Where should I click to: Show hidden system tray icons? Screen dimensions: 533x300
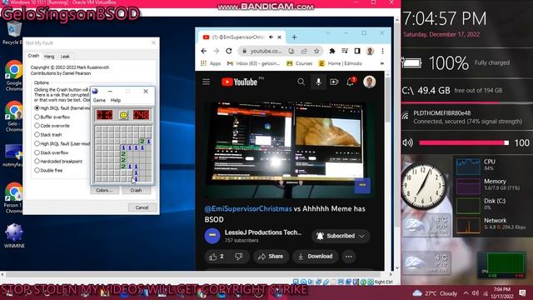tap(466, 293)
